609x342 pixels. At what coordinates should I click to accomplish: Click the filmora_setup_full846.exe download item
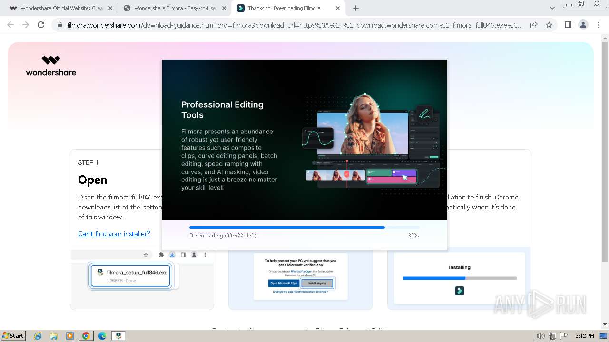pyautogui.click(x=130, y=276)
